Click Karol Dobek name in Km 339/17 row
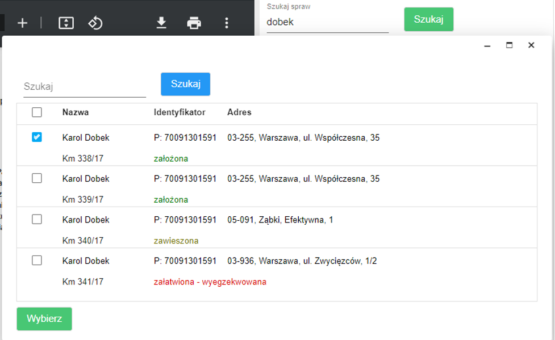The image size is (555, 340). [86, 179]
